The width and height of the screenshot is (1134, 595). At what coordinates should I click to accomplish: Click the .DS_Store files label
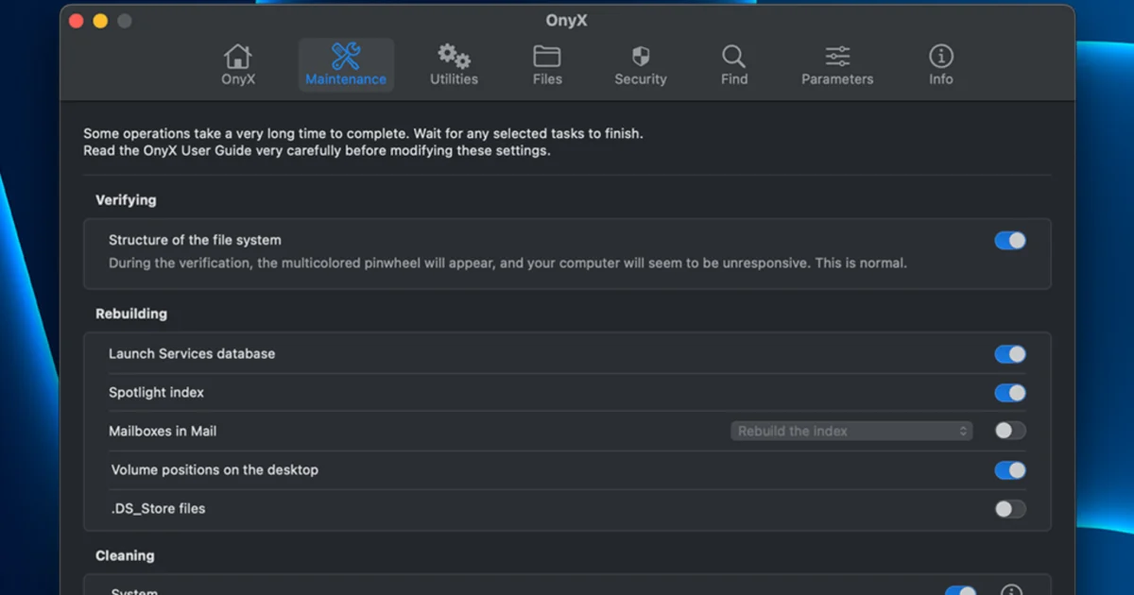tap(158, 508)
